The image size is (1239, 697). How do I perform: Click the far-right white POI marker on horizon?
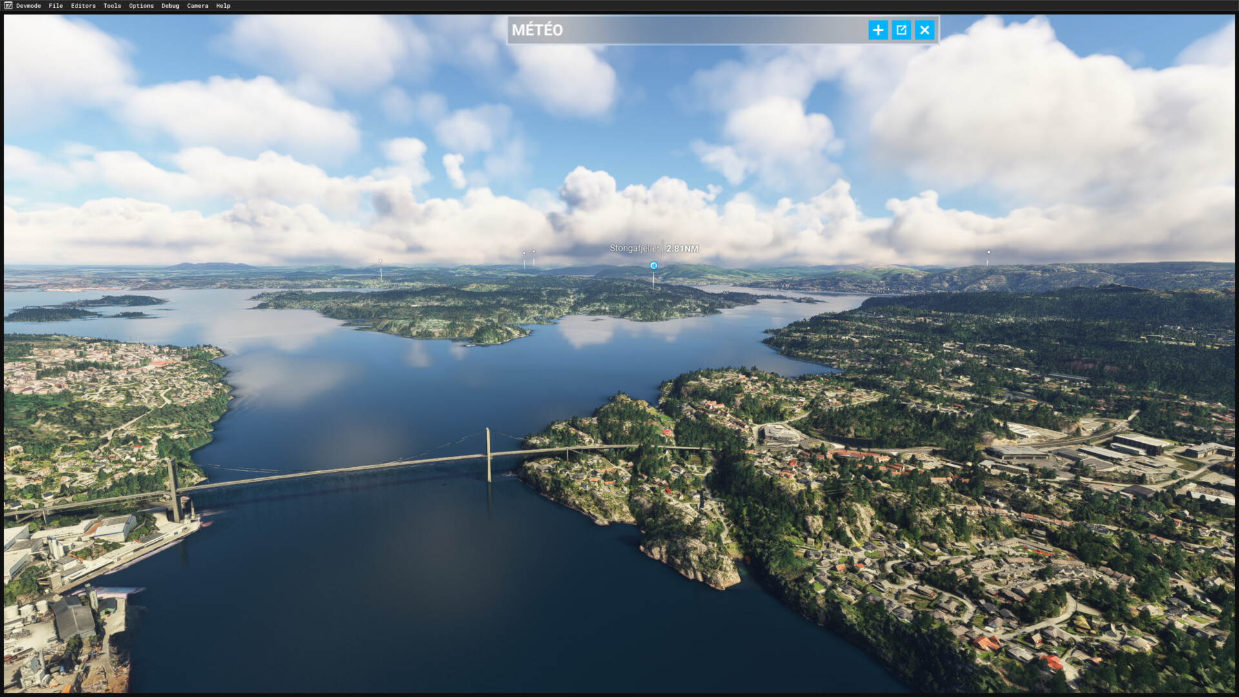point(988,252)
